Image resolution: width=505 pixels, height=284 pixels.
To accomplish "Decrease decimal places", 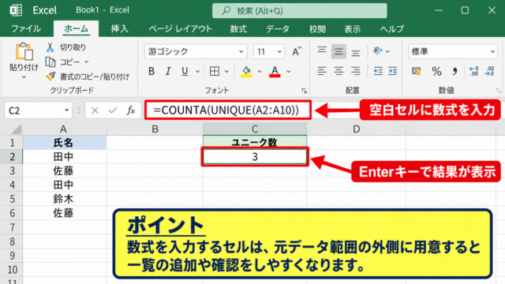I will (489, 71).
